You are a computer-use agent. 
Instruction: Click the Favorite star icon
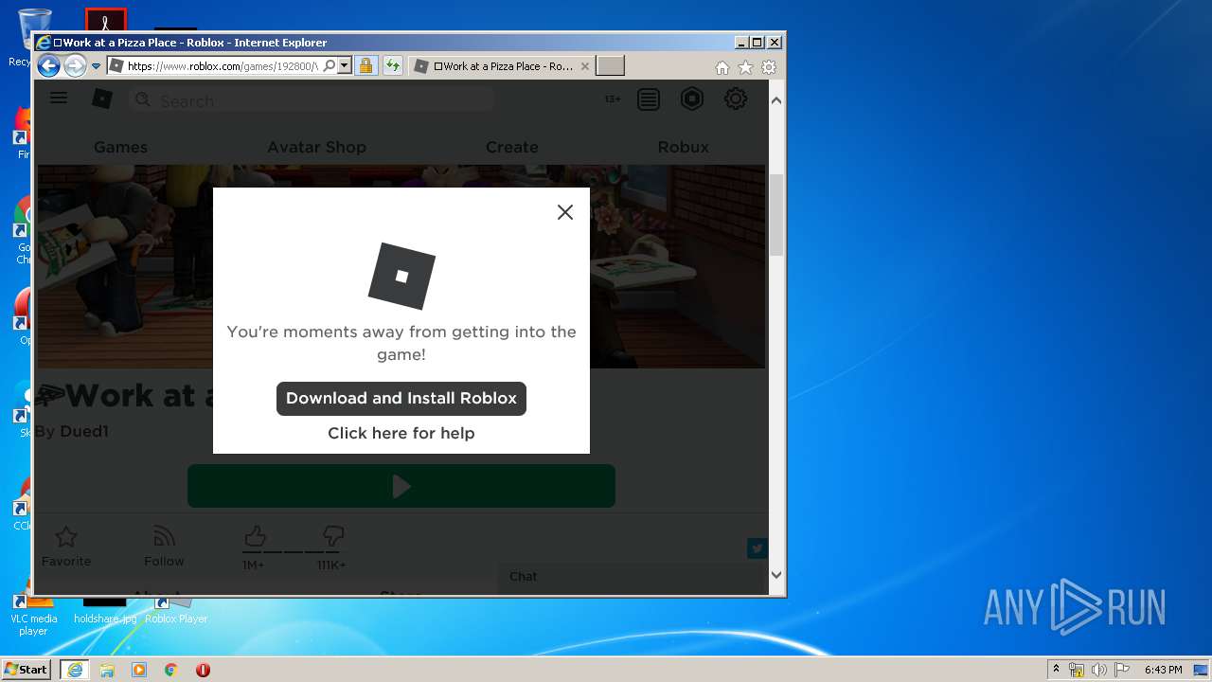click(x=66, y=537)
